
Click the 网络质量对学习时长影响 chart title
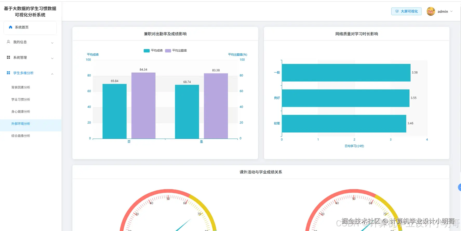[357, 34]
